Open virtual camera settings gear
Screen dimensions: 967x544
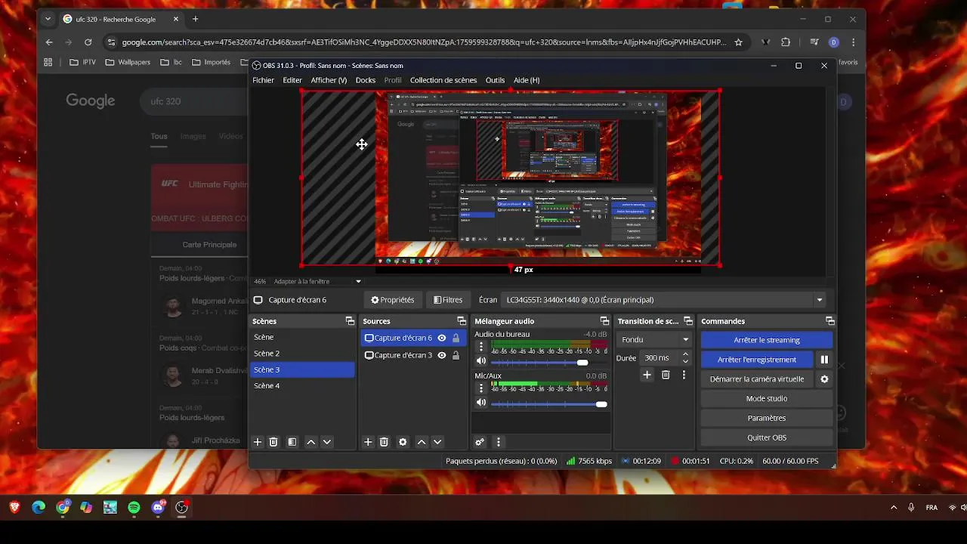(x=824, y=379)
